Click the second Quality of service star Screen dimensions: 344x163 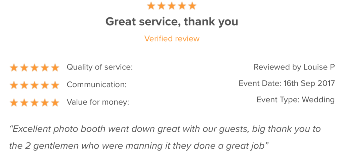tap(24, 68)
